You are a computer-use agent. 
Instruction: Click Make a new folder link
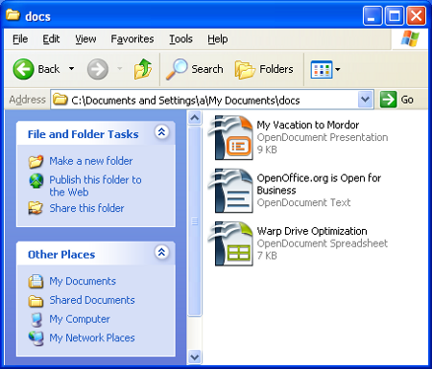(91, 161)
